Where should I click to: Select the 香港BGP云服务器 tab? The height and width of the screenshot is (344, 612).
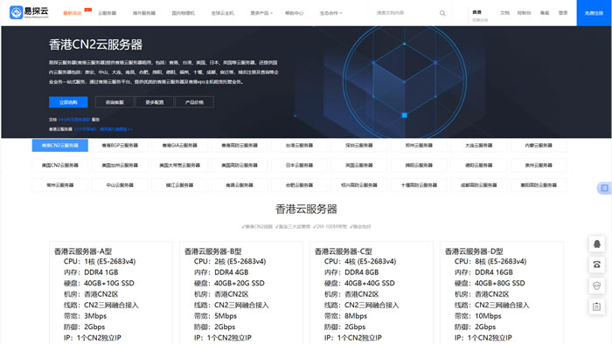tap(120, 145)
